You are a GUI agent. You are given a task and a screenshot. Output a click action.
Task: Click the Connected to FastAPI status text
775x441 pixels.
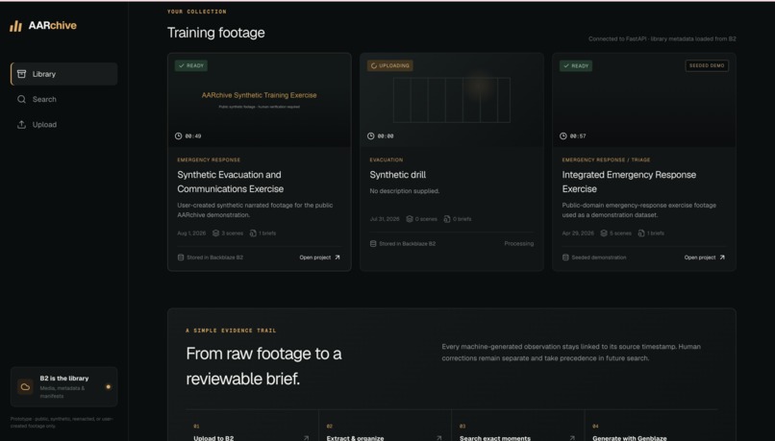(662, 39)
